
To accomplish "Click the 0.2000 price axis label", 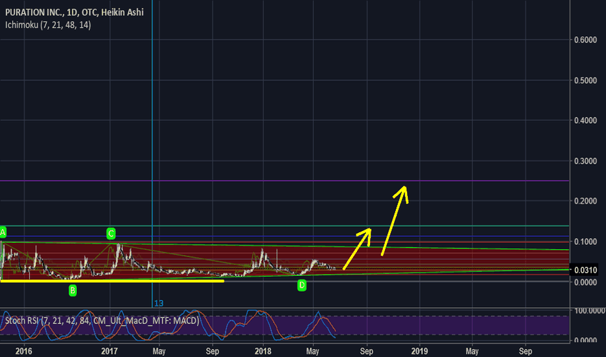I will pos(585,201).
